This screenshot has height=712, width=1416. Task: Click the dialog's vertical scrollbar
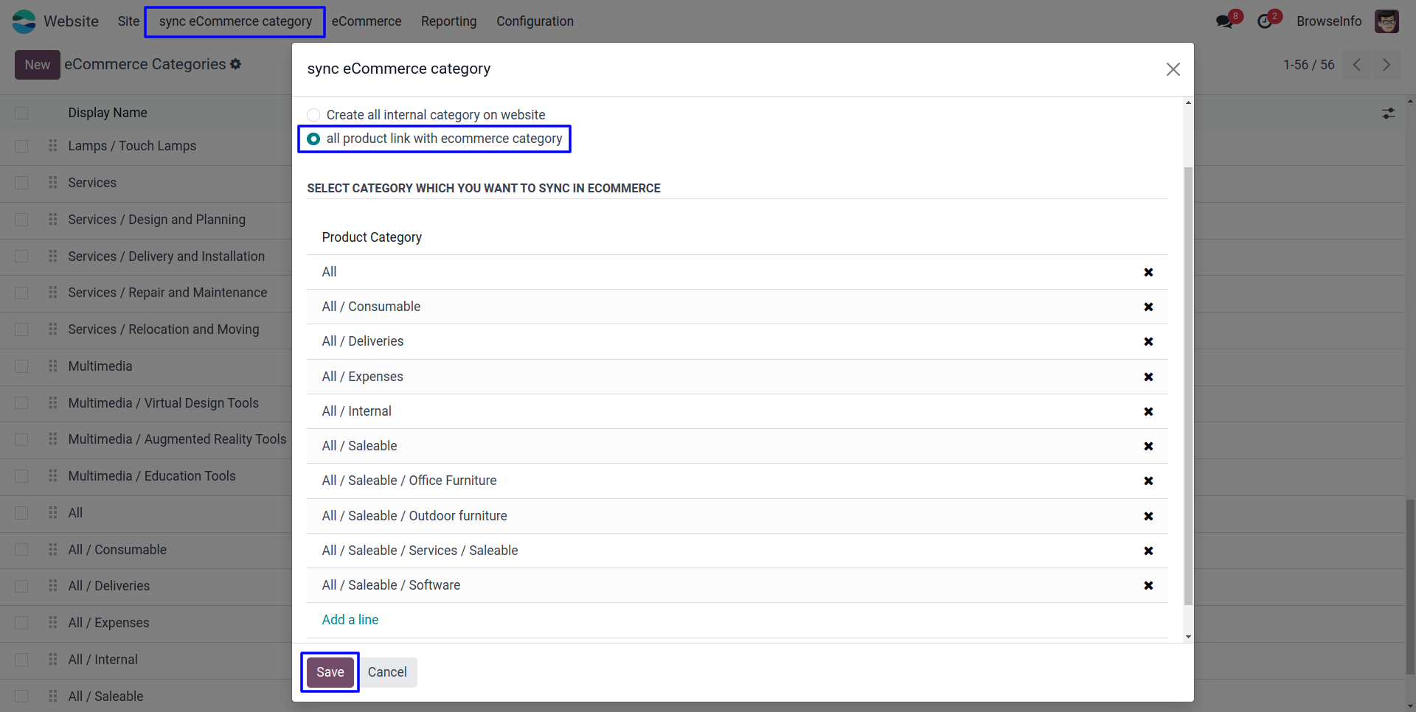[x=1188, y=383]
